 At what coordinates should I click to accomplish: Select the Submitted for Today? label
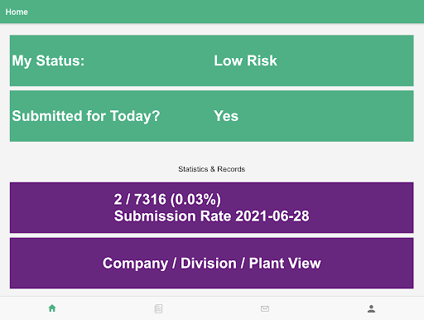[86, 116]
